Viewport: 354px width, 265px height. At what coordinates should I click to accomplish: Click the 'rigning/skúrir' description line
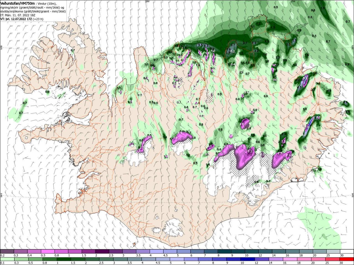pyautogui.click(x=33, y=7)
